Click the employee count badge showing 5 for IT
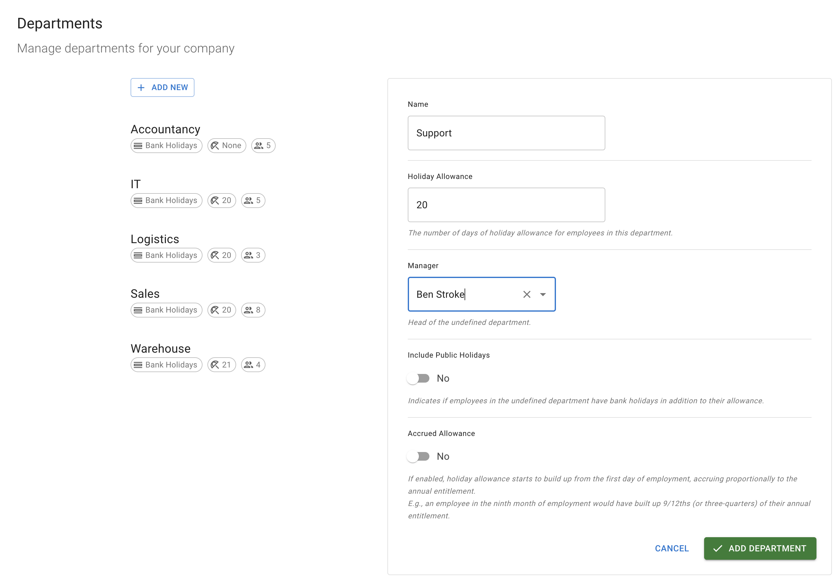This screenshot has height=585, width=839. click(253, 200)
